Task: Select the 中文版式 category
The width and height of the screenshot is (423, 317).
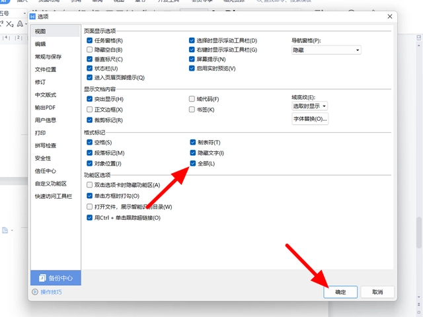Action: click(56, 94)
